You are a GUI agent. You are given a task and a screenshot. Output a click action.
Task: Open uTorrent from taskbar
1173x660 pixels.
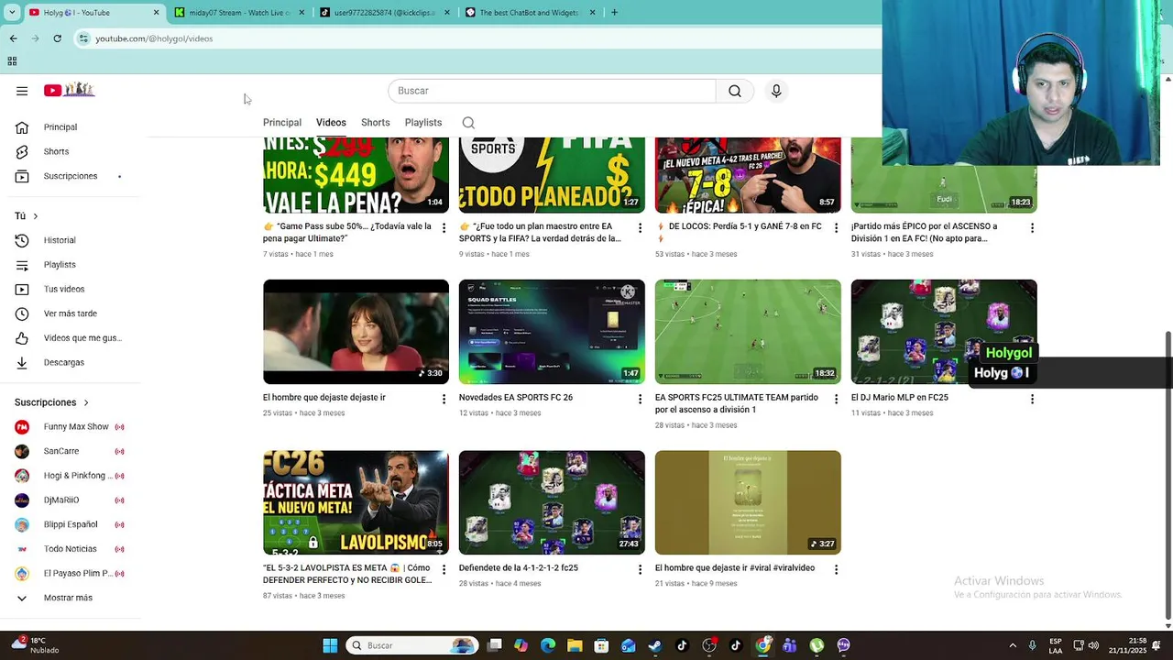pyautogui.click(x=817, y=645)
